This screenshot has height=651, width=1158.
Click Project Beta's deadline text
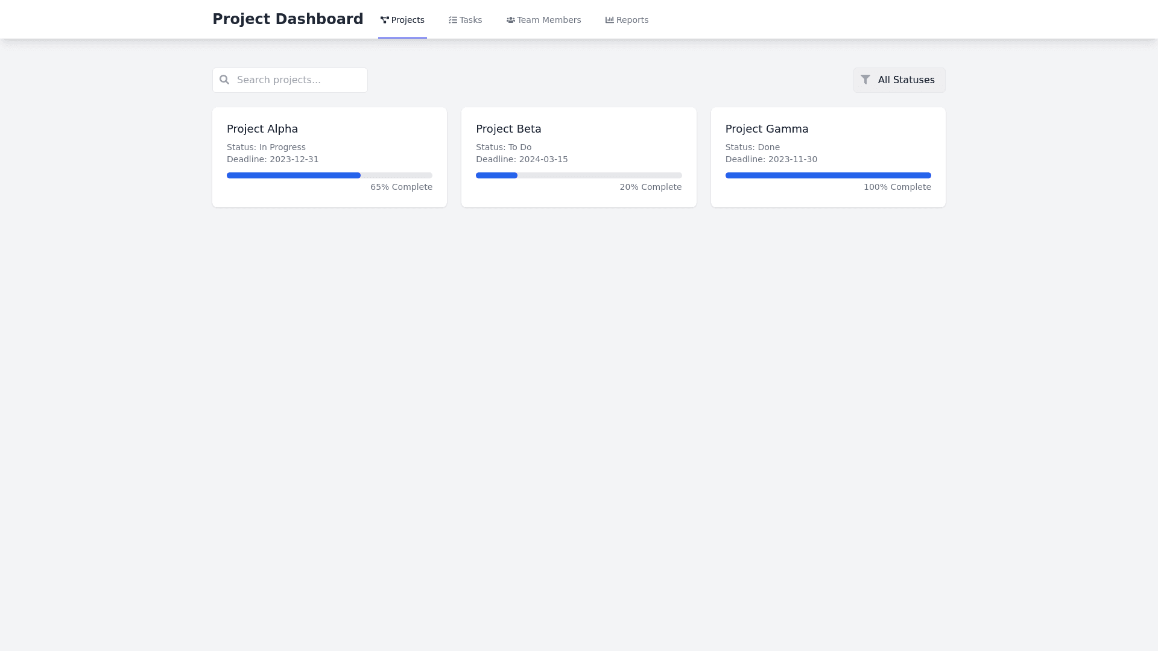(x=522, y=159)
